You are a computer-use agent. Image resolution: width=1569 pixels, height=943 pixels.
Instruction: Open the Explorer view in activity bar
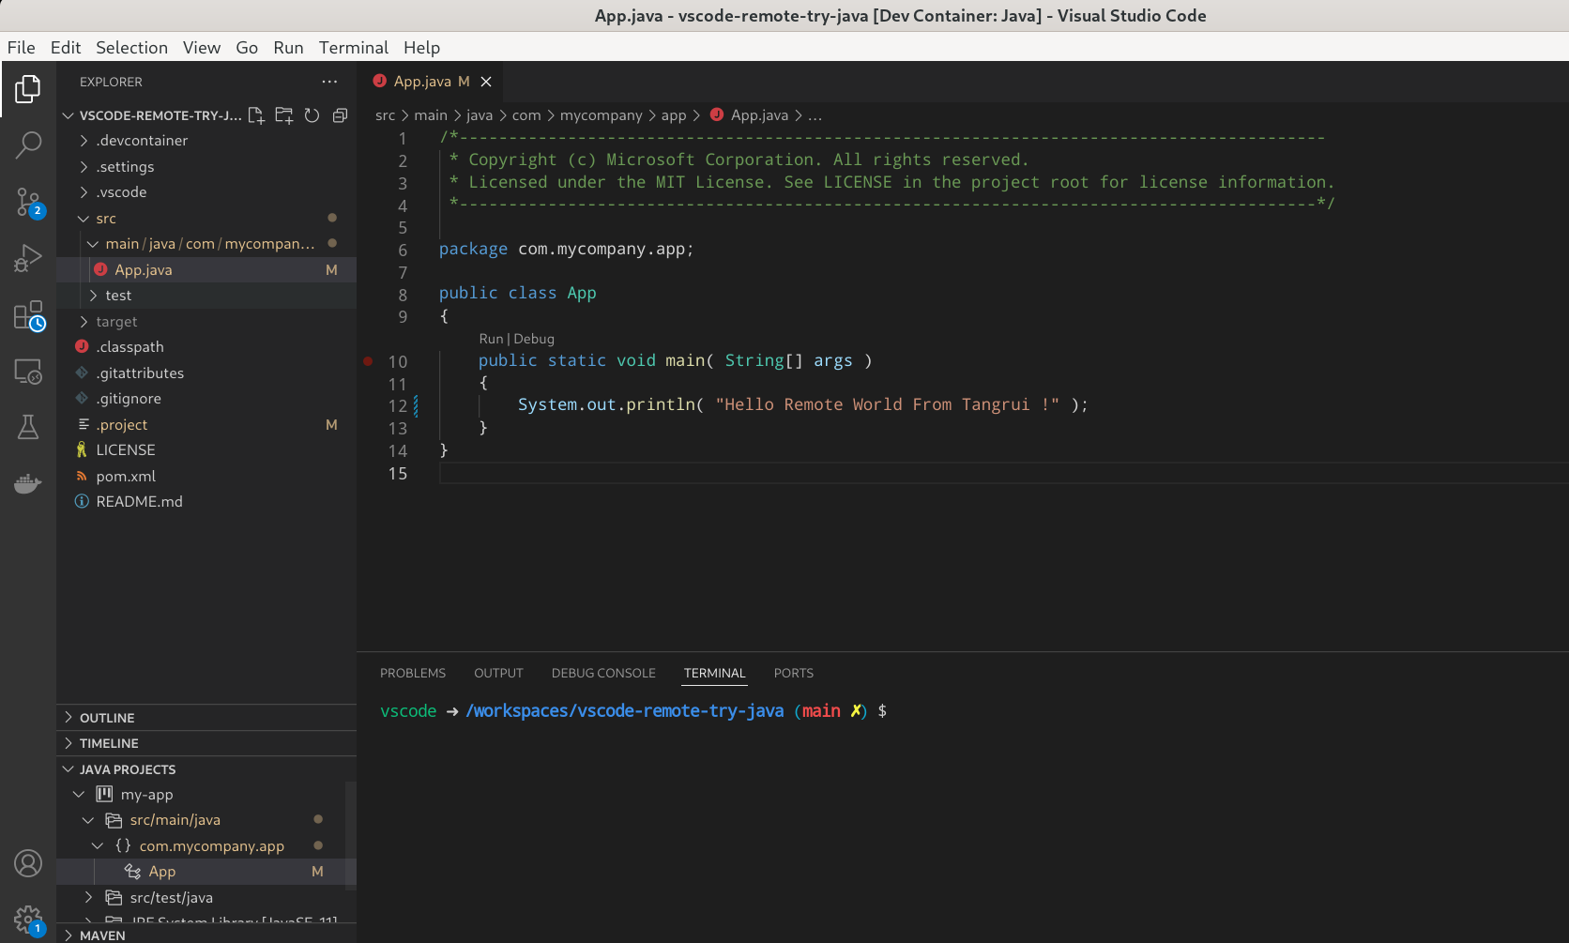pyautogui.click(x=28, y=89)
